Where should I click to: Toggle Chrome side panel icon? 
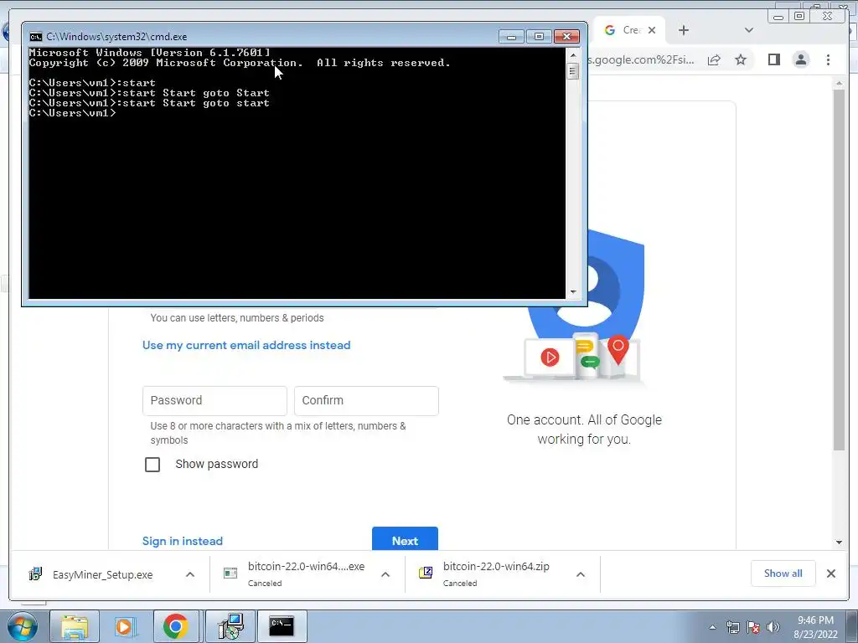[773, 59]
